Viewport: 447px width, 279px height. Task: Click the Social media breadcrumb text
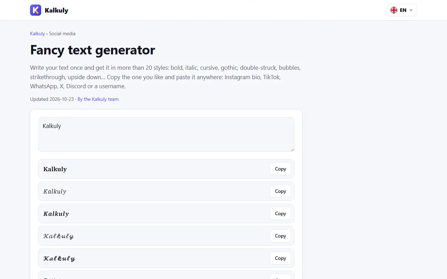coord(62,33)
